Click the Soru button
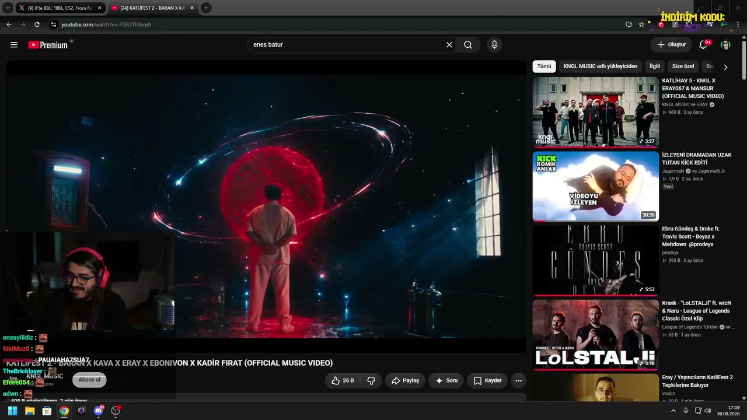 (446, 381)
